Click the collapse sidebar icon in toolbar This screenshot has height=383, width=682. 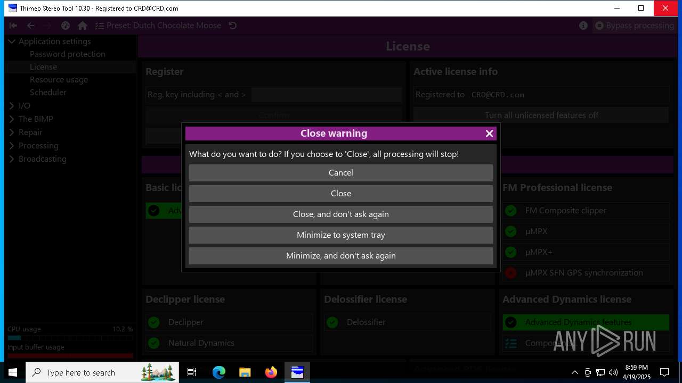tap(13, 26)
